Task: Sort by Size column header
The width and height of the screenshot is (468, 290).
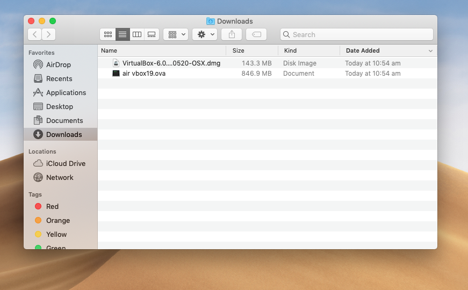Action: click(x=252, y=50)
